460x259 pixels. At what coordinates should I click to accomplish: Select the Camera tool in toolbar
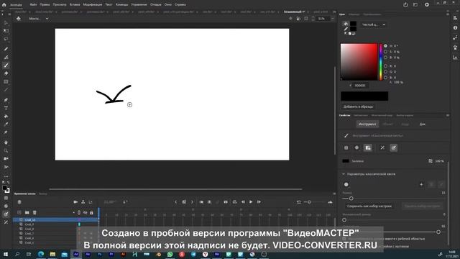click(6, 158)
